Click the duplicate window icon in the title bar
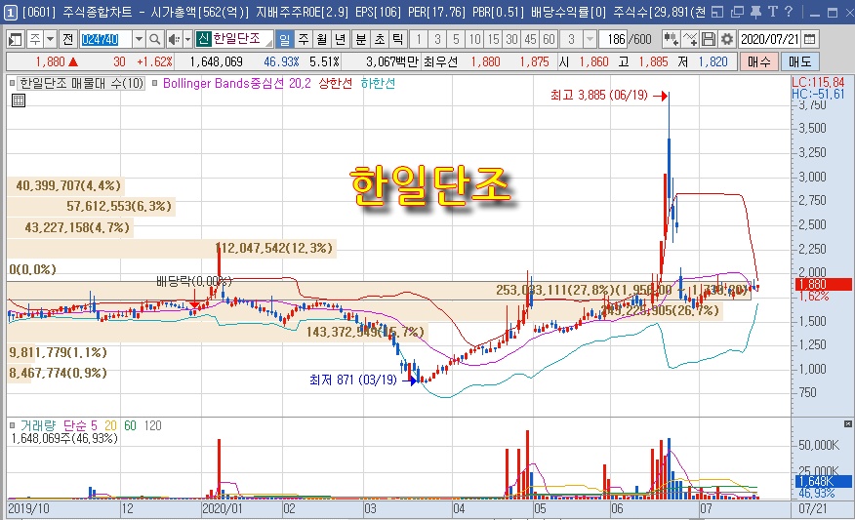This screenshot has height=520, width=855. point(737,12)
